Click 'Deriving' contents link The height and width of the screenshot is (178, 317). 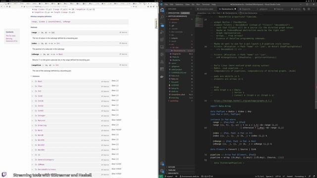point(9,39)
